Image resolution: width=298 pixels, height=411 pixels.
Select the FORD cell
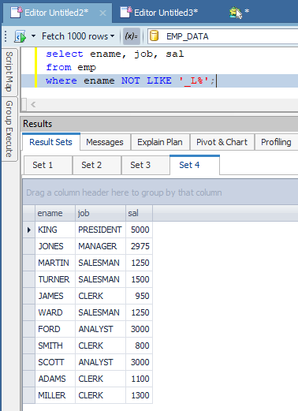(x=55, y=329)
